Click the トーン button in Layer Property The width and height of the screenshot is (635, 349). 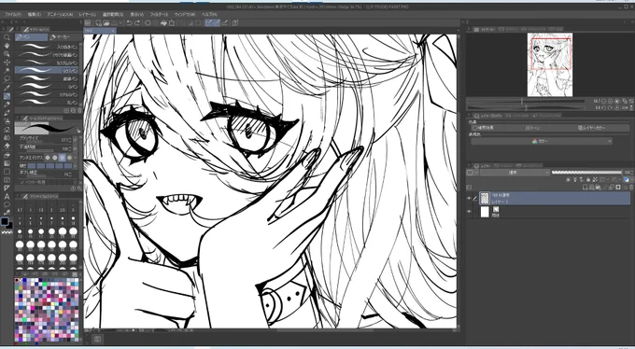(x=533, y=128)
